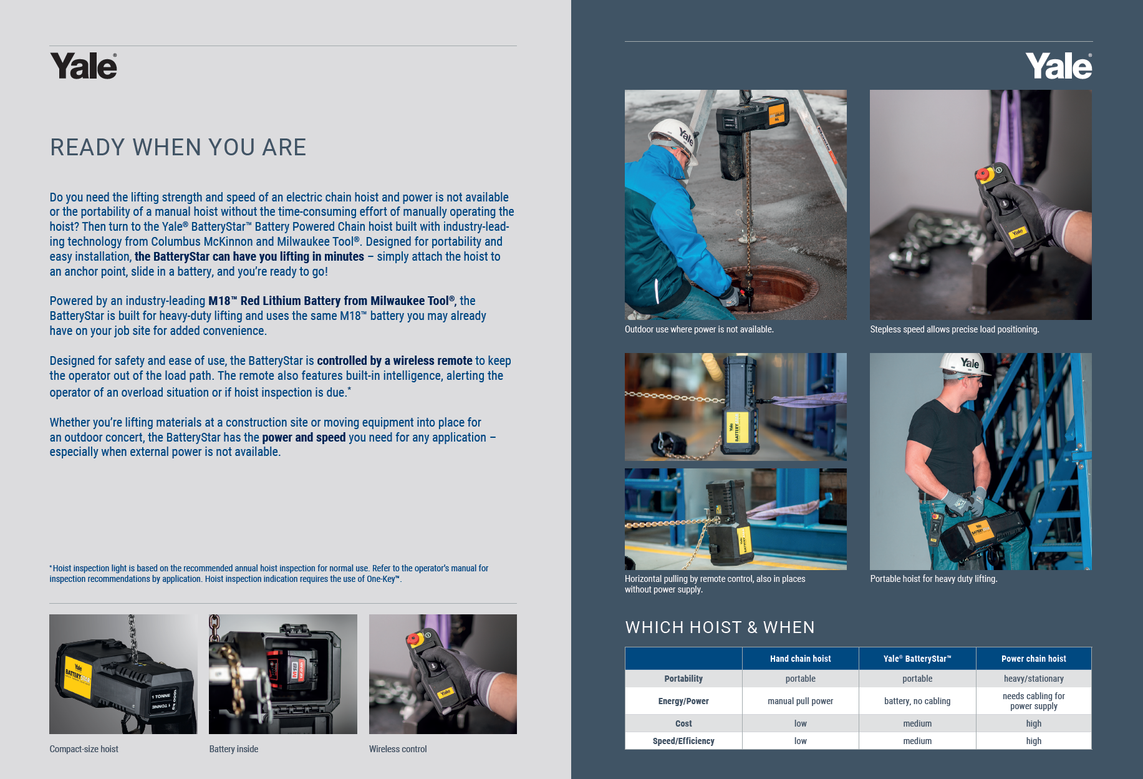Select the Yale BatteryStar column header
The height and width of the screenshot is (779, 1143).
pos(917,659)
